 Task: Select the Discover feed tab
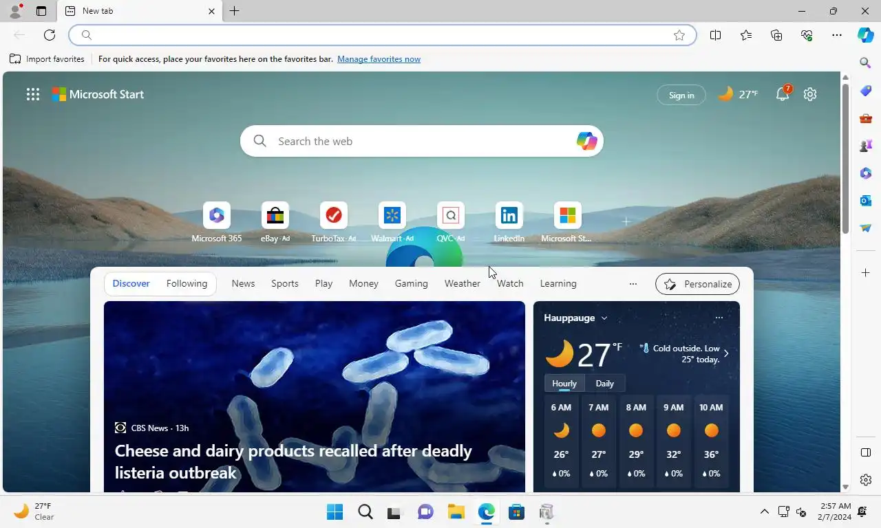131,283
